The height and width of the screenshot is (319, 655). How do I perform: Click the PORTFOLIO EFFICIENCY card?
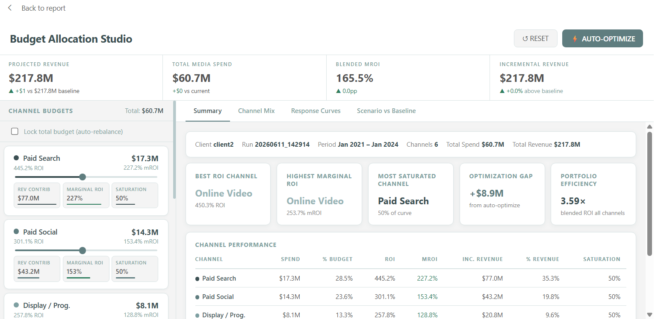[x=593, y=194]
